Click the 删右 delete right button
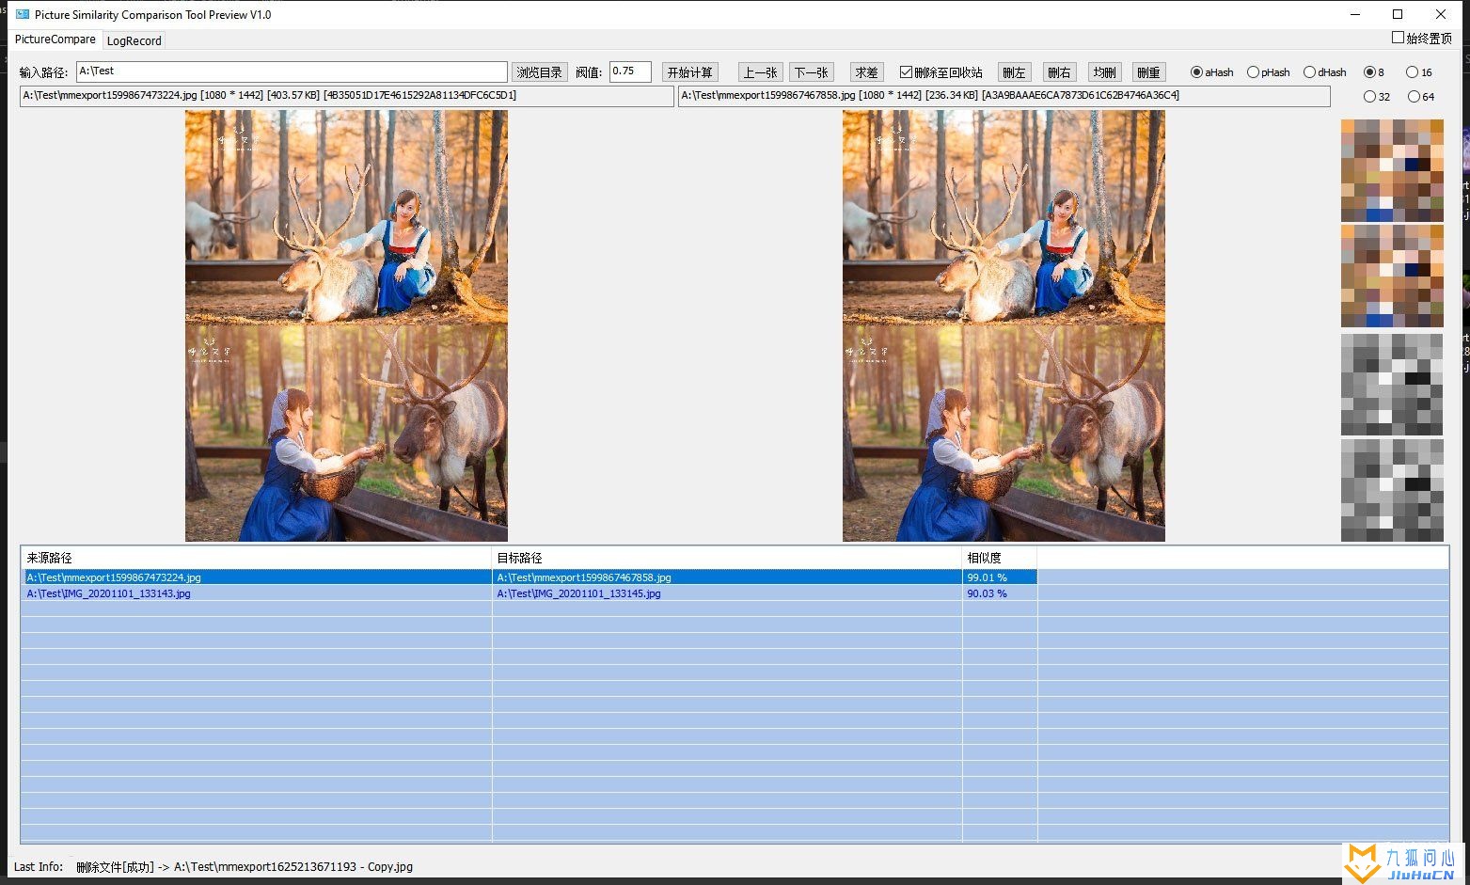Screen dimensions: 1470x885 pos(1059,72)
